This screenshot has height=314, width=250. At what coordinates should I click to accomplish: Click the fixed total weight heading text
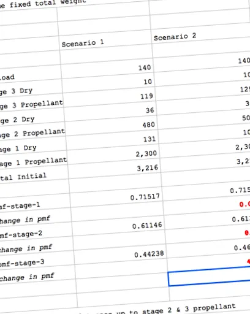coord(43,3)
